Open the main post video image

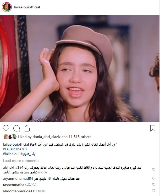click(x=80, y=68)
